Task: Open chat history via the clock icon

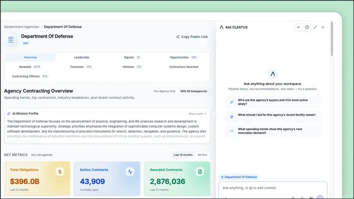Action: point(307,27)
